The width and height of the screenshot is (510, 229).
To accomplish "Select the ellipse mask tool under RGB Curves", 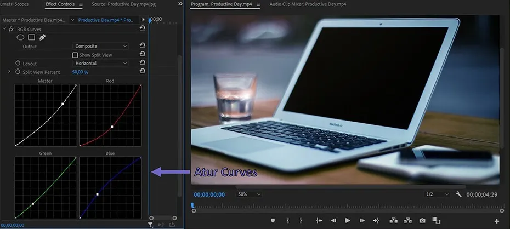I will click(x=20, y=37).
